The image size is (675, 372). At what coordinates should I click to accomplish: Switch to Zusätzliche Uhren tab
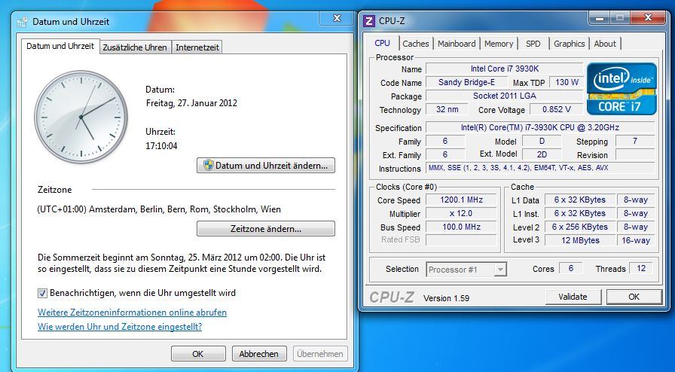135,47
